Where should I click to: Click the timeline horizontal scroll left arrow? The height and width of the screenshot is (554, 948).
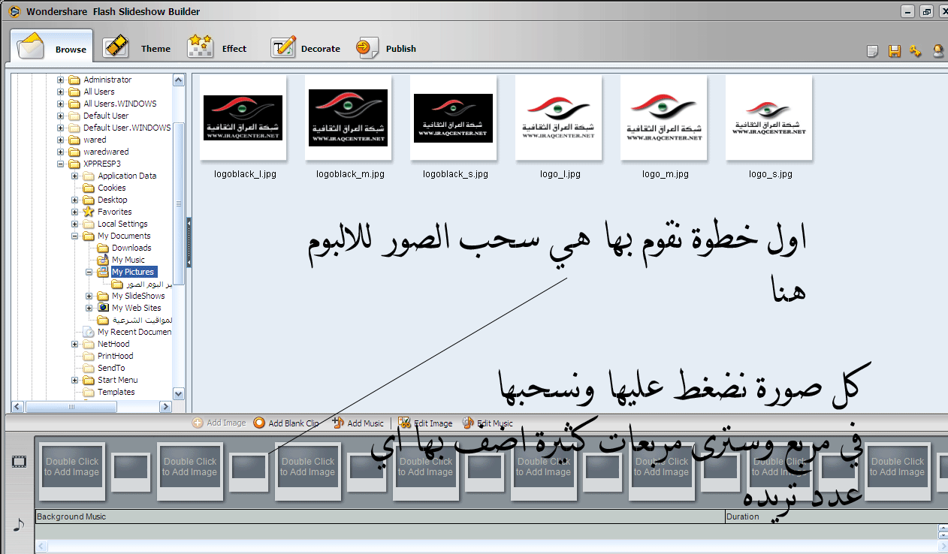41,547
